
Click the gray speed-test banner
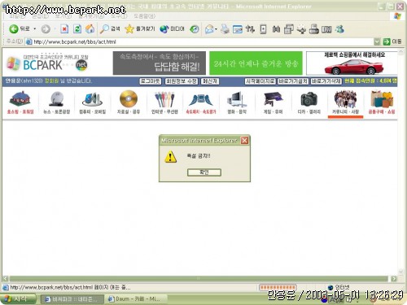[160, 63]
